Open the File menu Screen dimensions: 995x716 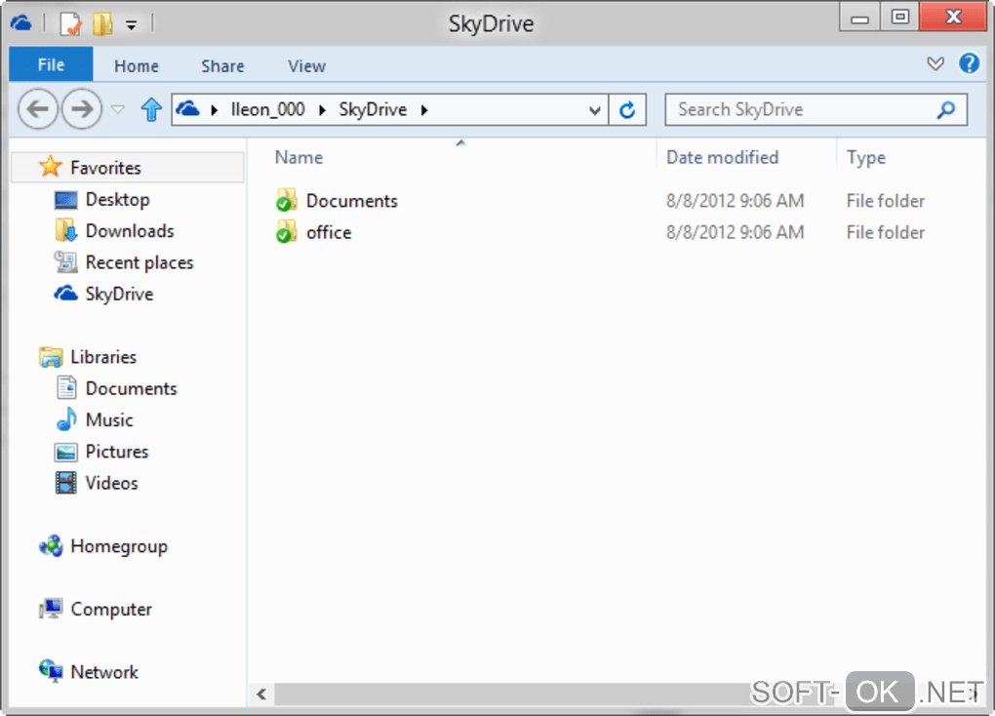(51, 64)
